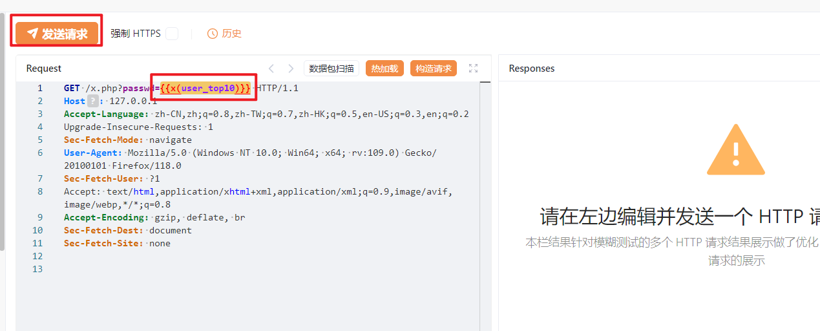Click the Sec-Fetch-Site: none line
Screen dimensions: 820x331
[117, 243]
